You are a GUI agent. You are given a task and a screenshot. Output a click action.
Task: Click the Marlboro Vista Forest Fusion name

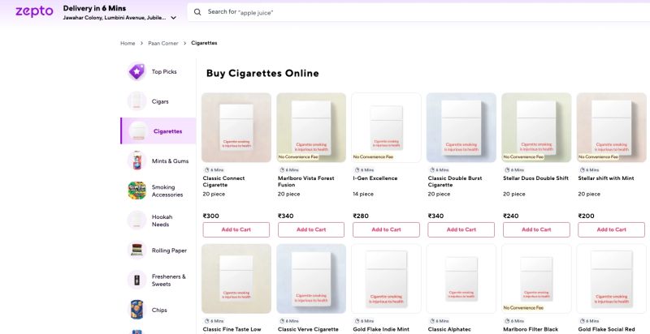click(x=307, y=182)
